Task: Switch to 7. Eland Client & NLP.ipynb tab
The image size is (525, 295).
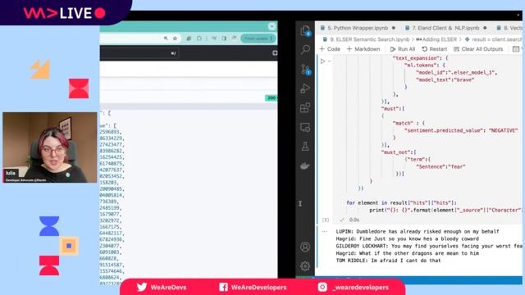Action: pyautogui.click(x=445, y=28)
